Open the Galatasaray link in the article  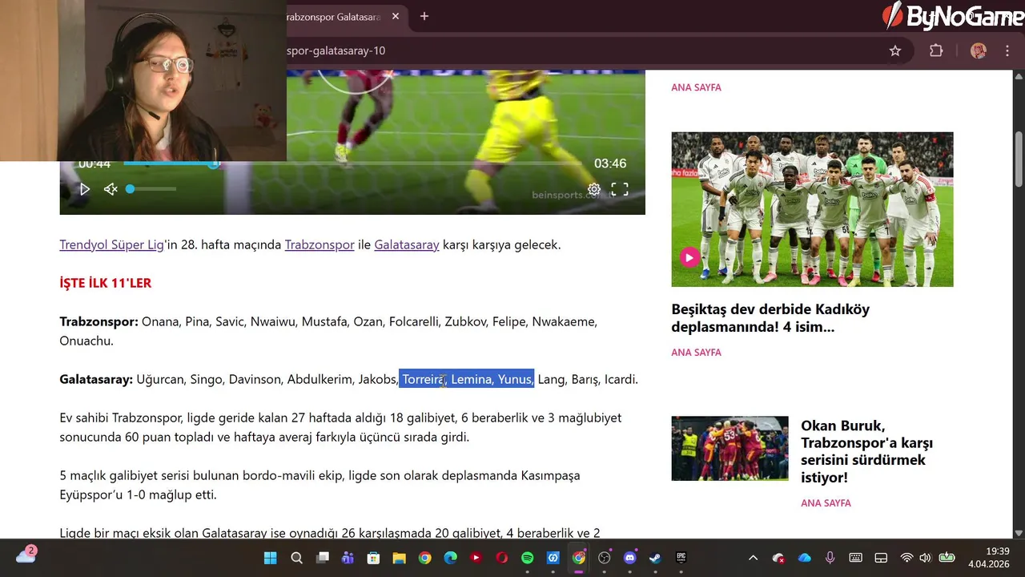tap(407, 244)
